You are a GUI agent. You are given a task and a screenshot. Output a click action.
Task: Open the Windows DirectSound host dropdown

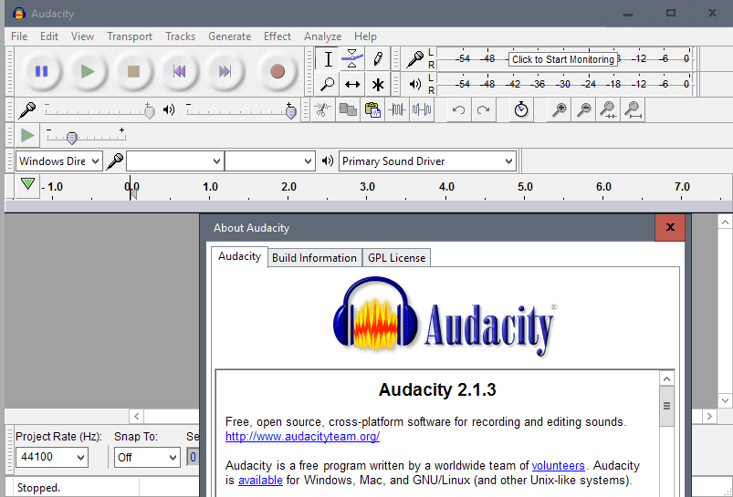(58, 161)
